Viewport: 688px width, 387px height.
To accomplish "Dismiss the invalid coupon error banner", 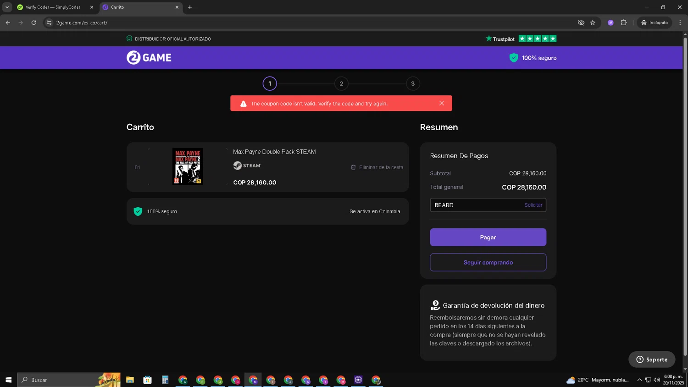I will click(x=441, y=103).
